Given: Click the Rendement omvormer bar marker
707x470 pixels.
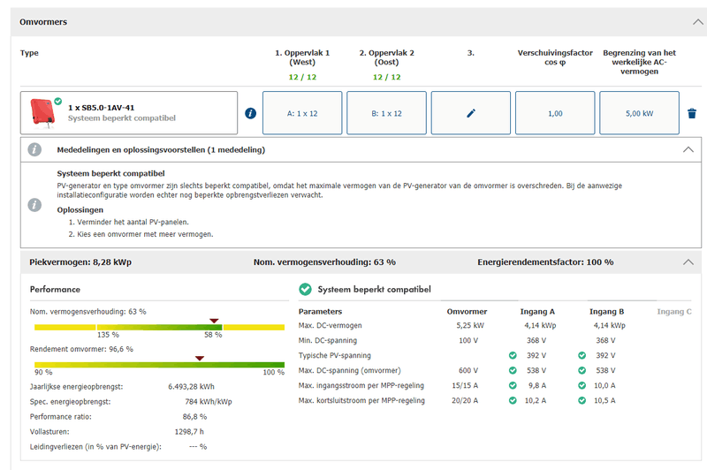Looking at the screenshot, I should point(200,359).
